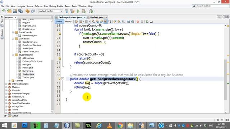Click the Previous Bookmark editor icon

[x=115, y=21]
